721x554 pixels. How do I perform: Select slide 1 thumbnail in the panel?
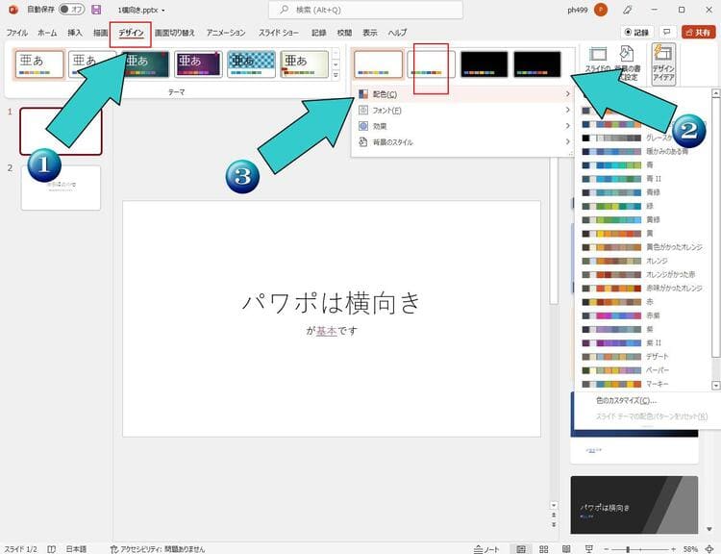coord(61,131)
